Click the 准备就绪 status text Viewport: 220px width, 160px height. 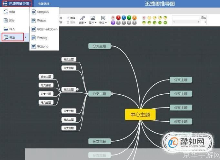pyautogui.click(x=43, y=4)
